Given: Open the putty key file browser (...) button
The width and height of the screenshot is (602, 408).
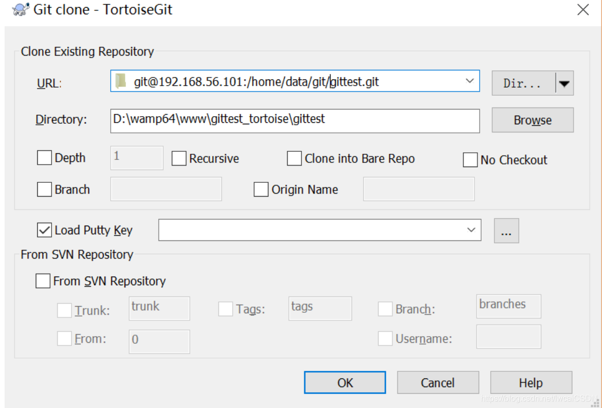Looking at the screenshot, I should point(506,231).
